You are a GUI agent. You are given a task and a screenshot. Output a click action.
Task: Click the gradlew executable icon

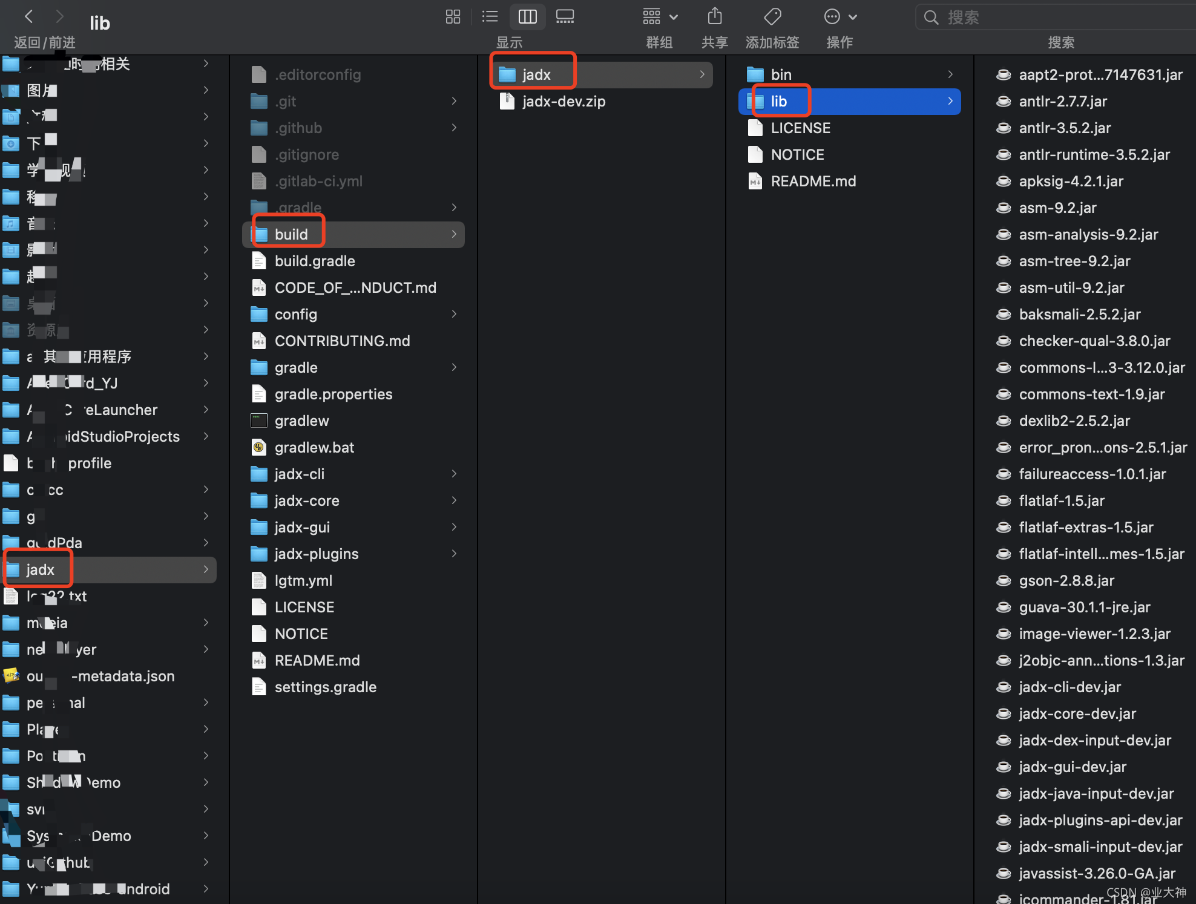pyautogui.click(x=259, y=421)
